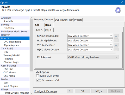Open the Képleképező renderer dropdown
The height and width of the screenshot is (95, 125).
(x=93, y=57)
